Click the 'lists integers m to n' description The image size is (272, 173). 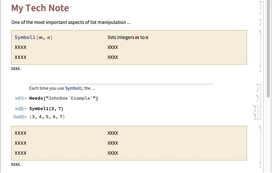pos(128,37)
